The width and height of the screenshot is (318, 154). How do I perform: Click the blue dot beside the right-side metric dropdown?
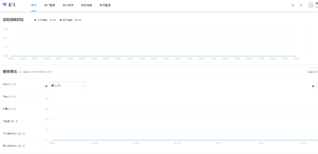click(313, 86)
